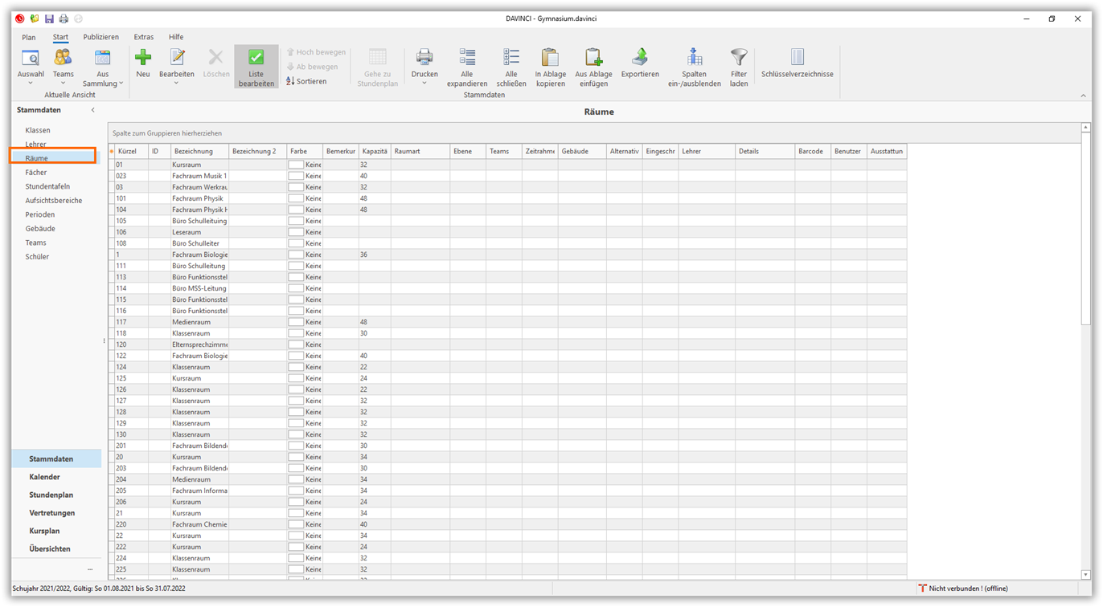Screen dimensions: 1103x607
Task: Collapse the Stammdaten sidebar panel chevron
Action: coord(92,110)
